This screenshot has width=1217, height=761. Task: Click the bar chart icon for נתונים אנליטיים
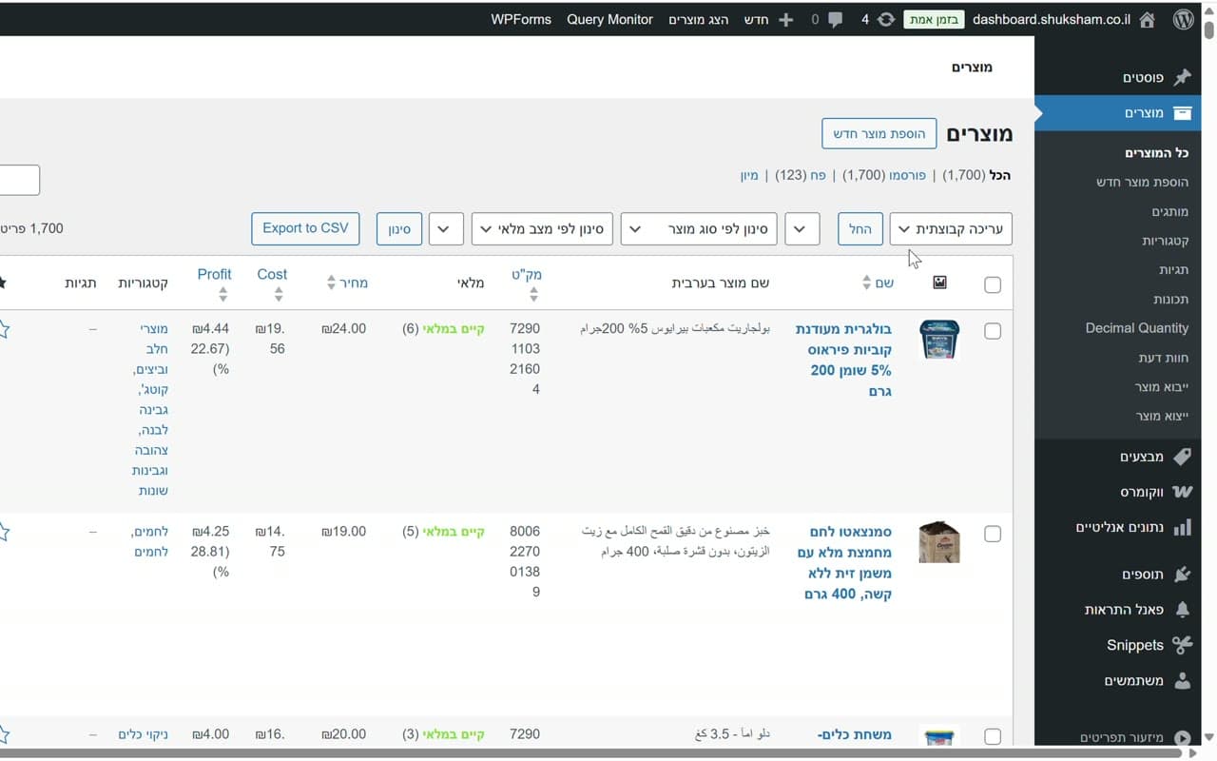(x=1182, y=527)
